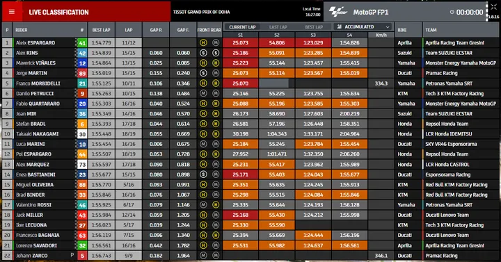This screenshot has height=262, width=501.
Task: Click Brad Binder's S4 time 1:55.846
Action: click(349, 195)
